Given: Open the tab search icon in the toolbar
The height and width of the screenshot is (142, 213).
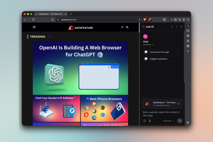Looking at the screenshot, I should tap(164, 20).
